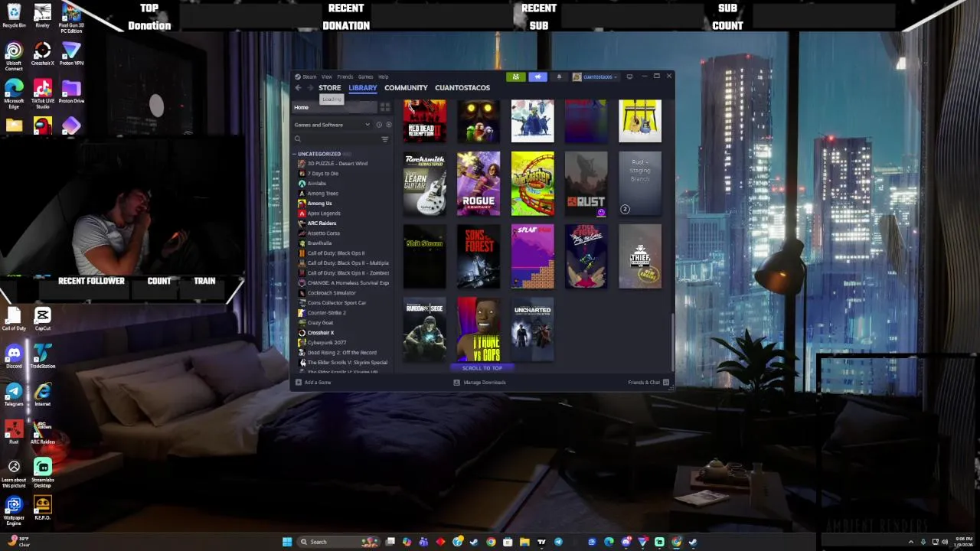Screen dimensions: 980x551
Task: Open Crosshair X desktop shortcut
Action: 42,54
